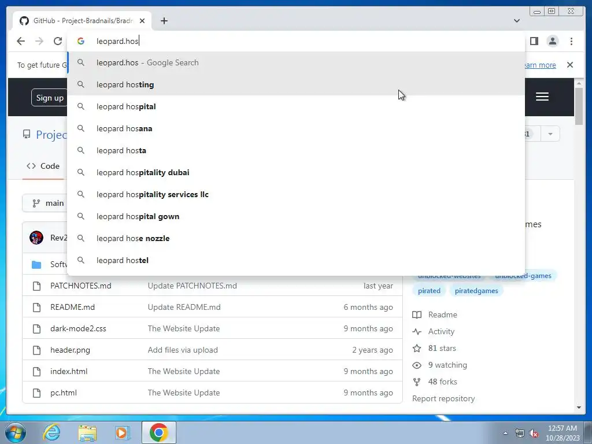Click the 'pirated' topic tag
Viewport: 592px width, 444px height.
(x=429, y=291)
